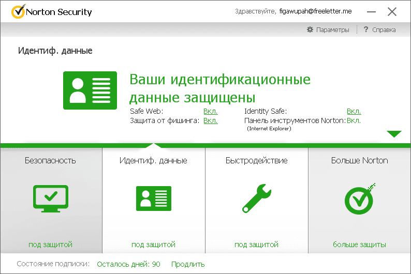Click account email figawupah@freeletter.me

(316, 11)
